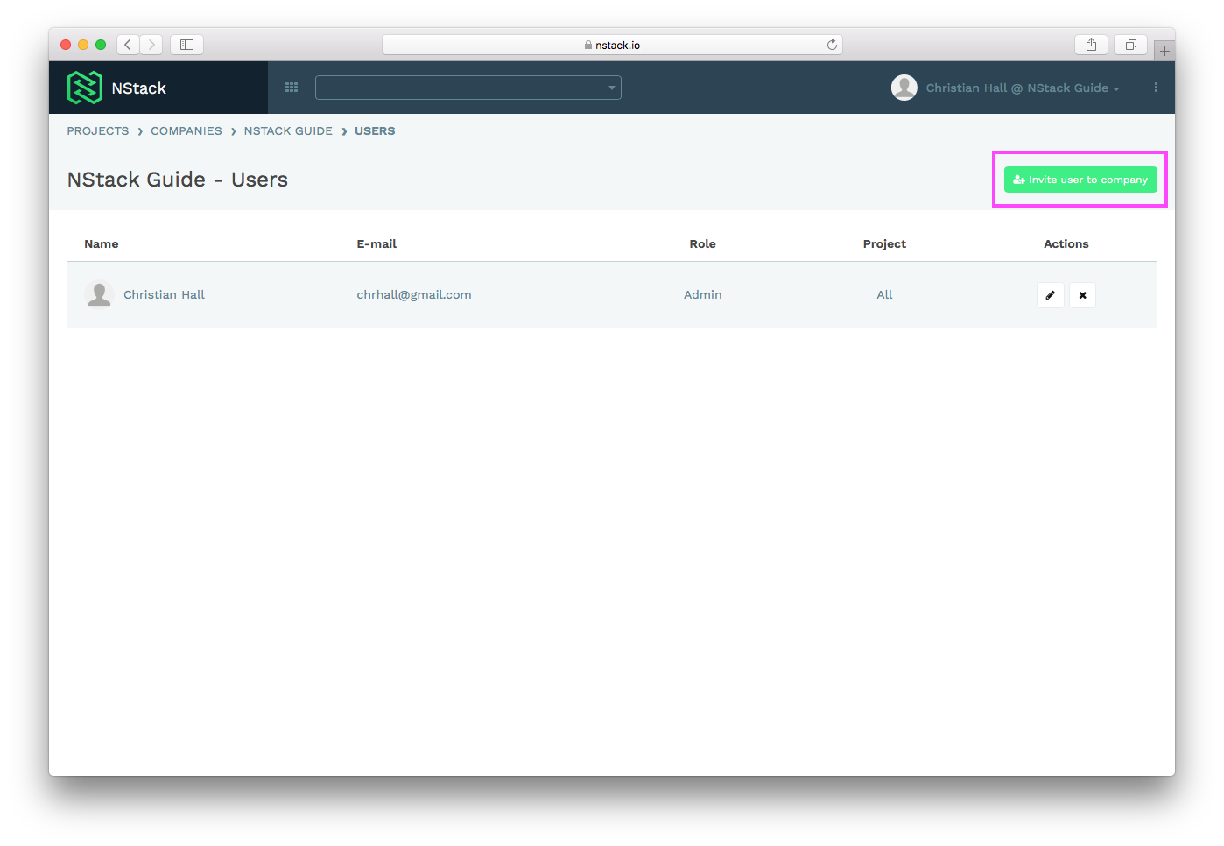The width and height of the screenshot is (1224, 846).
Task: Open the project selector dropdown in header
Action: click(468, 88)
